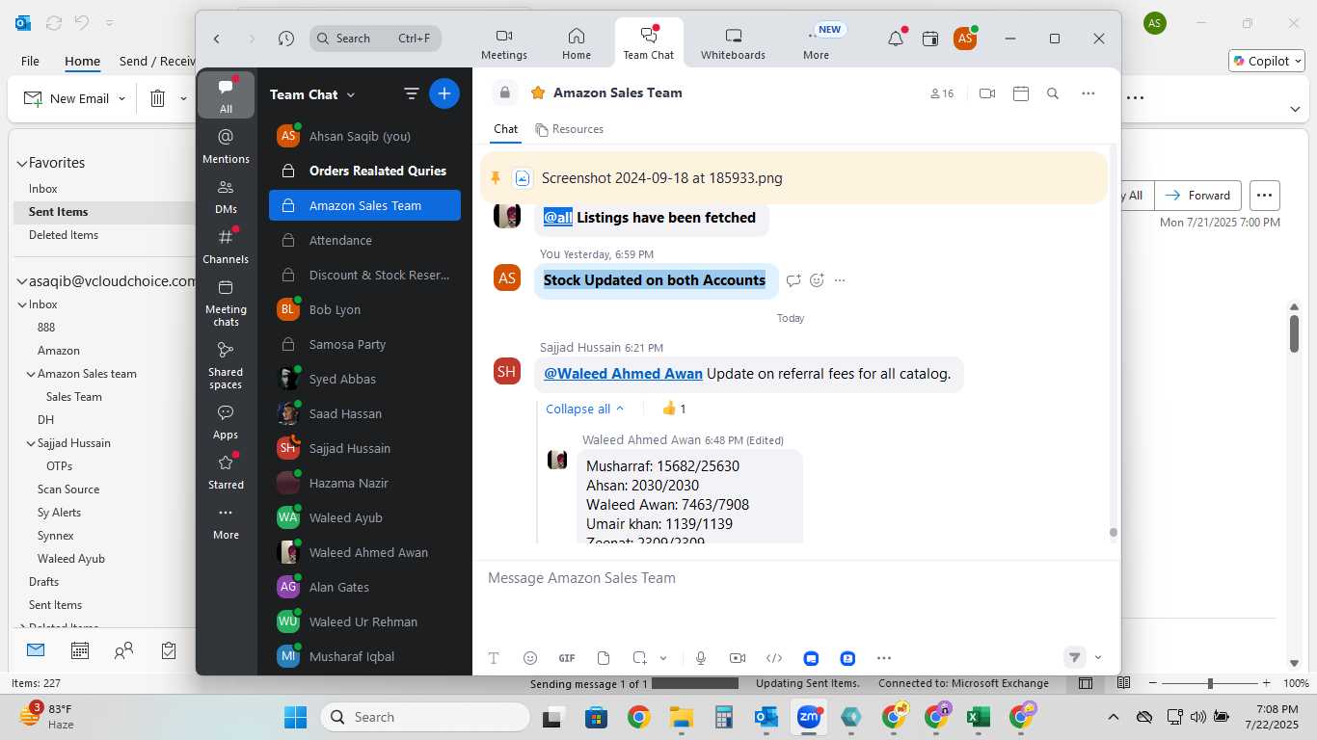
Task: Click the Message Amazon Sales Team input field
Action: (796, 578)
